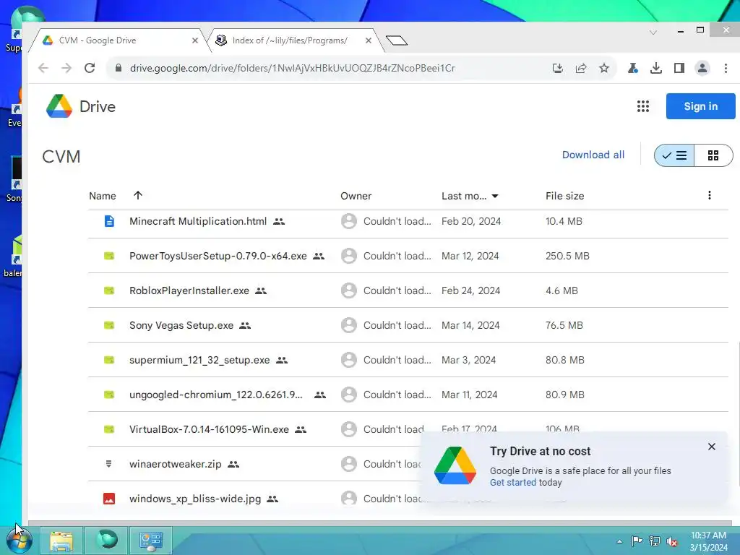Open the Windows Start button
This screenshot has width=740, height=555.
point(19,541)
